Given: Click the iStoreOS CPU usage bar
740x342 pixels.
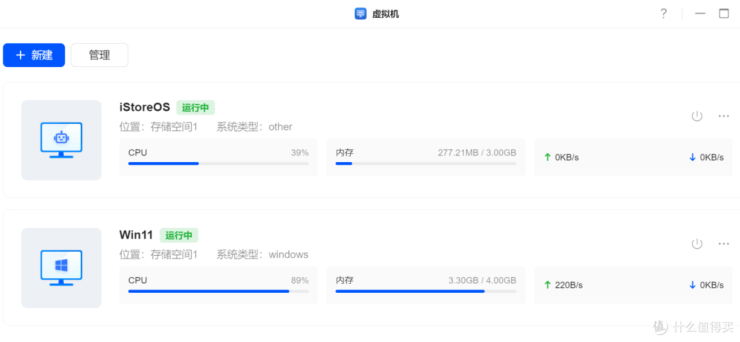Looking at the screenshot, I should pyautogui.click(x=219, y=163).
